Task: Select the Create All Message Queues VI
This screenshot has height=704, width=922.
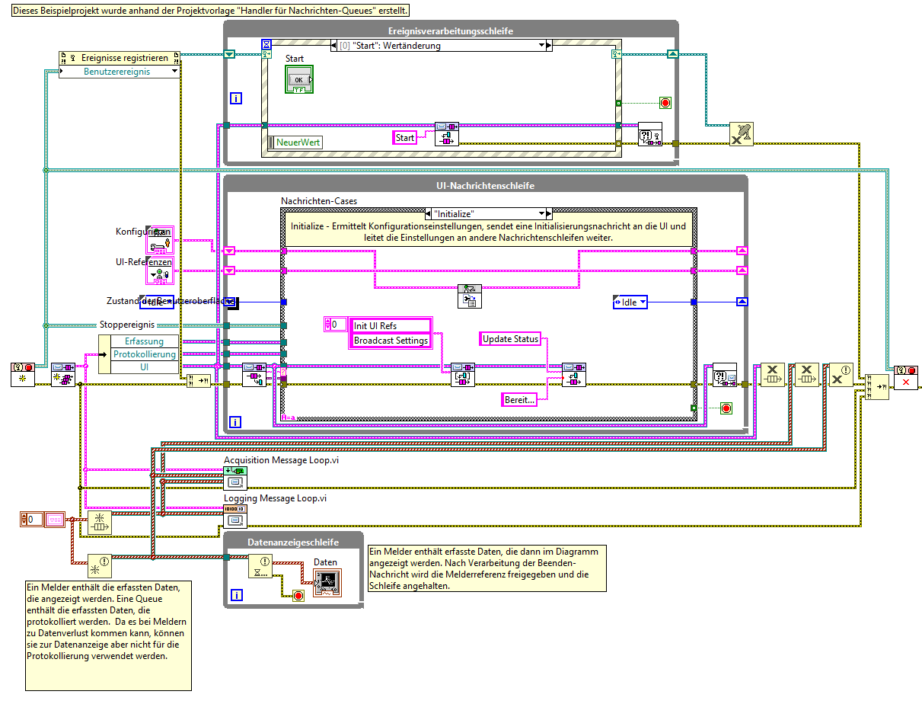Action: point(63,375)
